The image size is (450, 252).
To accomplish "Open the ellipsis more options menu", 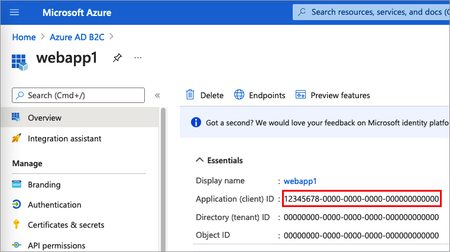I will [x=138, y=58].
